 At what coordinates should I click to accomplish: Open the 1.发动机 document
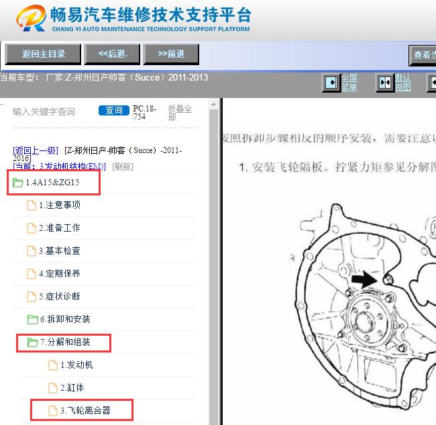click(76, 365)
